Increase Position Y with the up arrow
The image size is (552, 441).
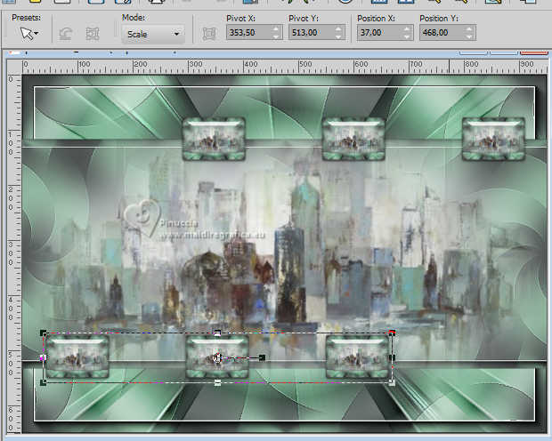(469, 28)
